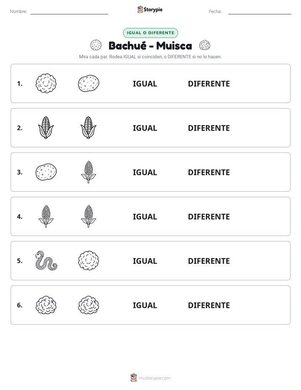Select IGUAL in row 6

click(145, 305)
